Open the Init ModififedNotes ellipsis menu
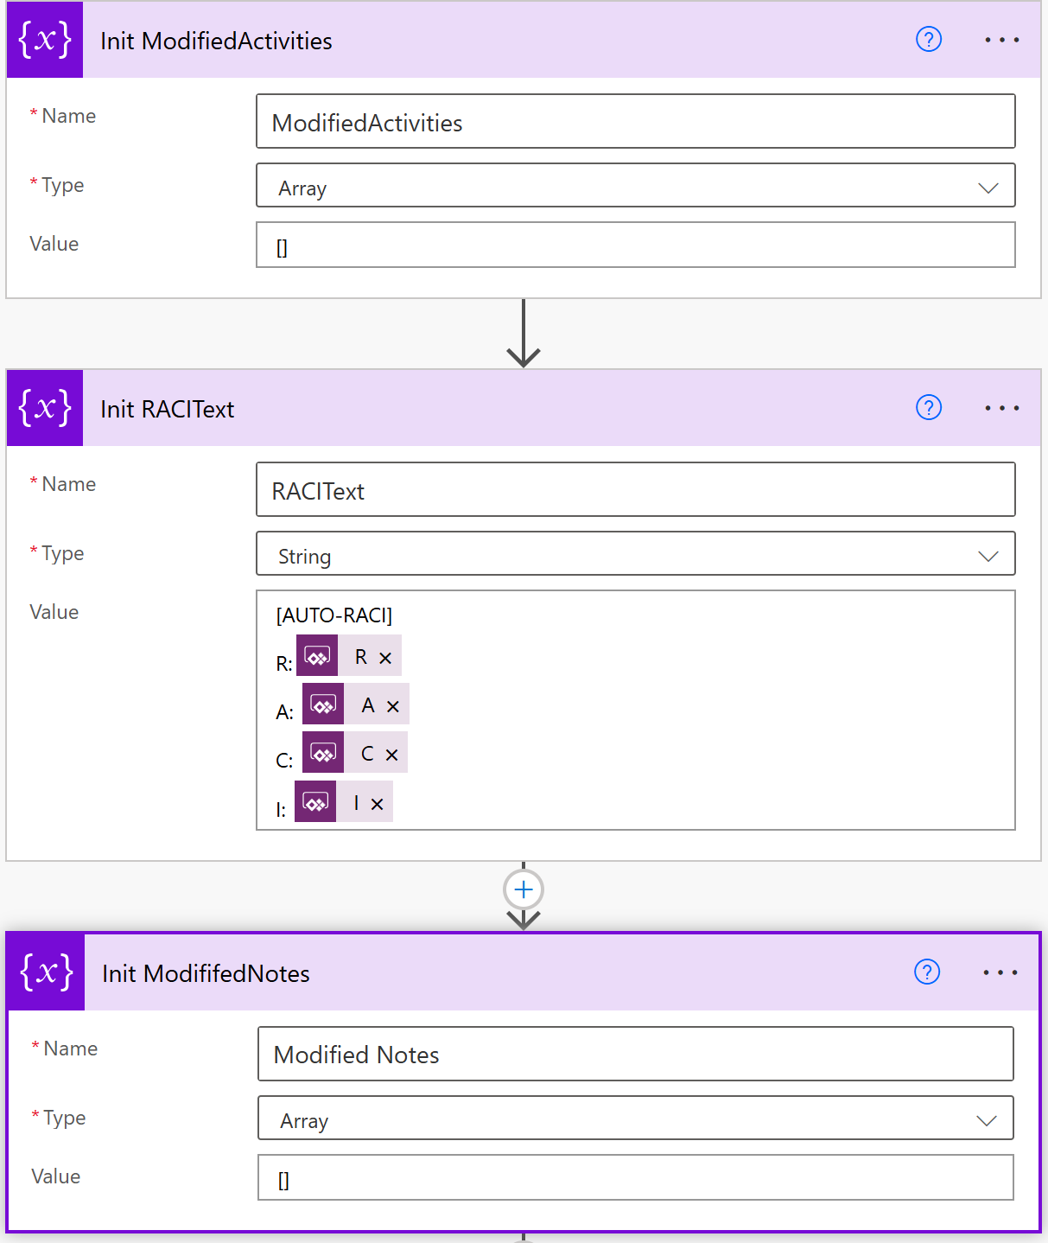Viewport: 1048px width, 1243px height. click(1000, 972)
